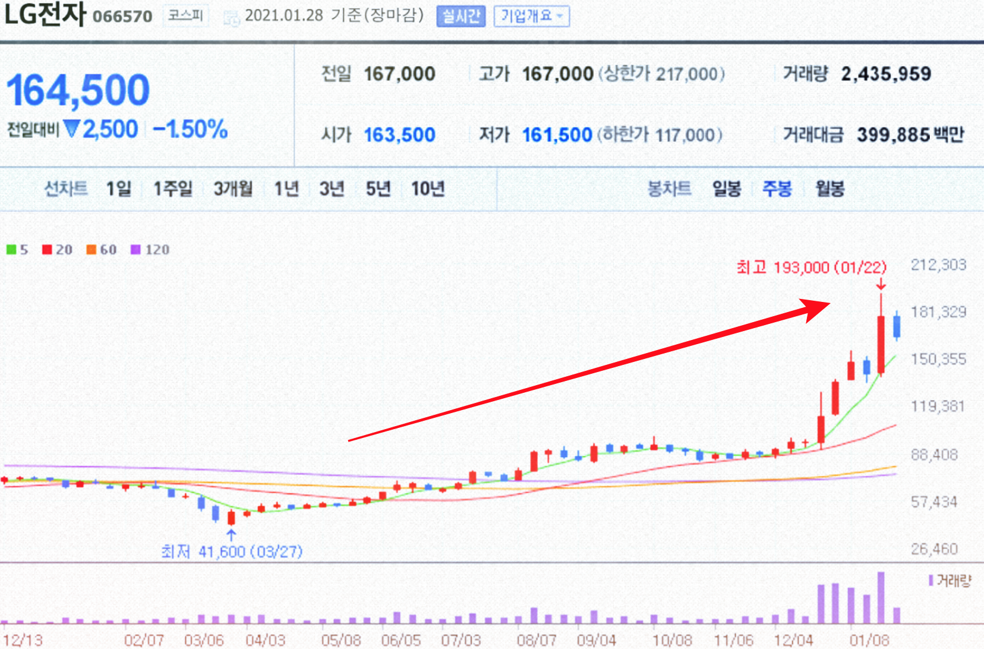Click the 저가 161,500 value
Image resolution: width=984 pixels, height=649 pixels.
557,135
